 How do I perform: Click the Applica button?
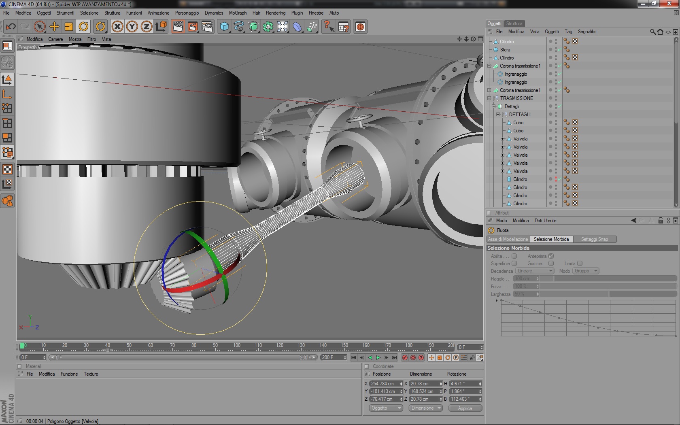tap(465, 408)
